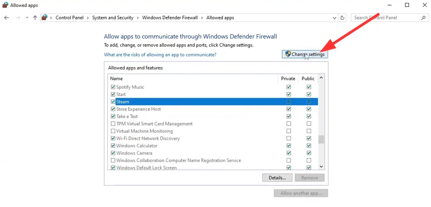Select the Take a Test row text

[127, 116]
